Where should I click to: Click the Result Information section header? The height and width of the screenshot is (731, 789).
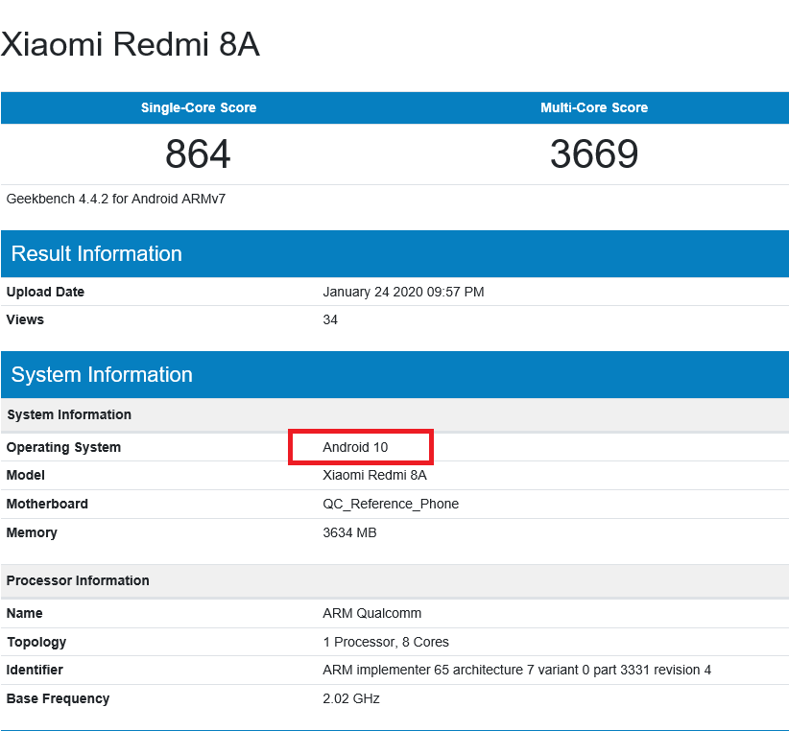pyautogui.click(x=394, y=254)
